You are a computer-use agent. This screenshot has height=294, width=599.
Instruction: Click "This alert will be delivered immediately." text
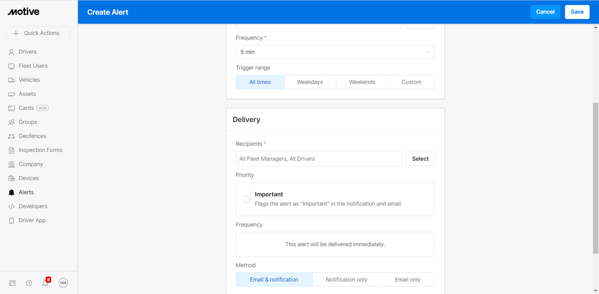335,244
